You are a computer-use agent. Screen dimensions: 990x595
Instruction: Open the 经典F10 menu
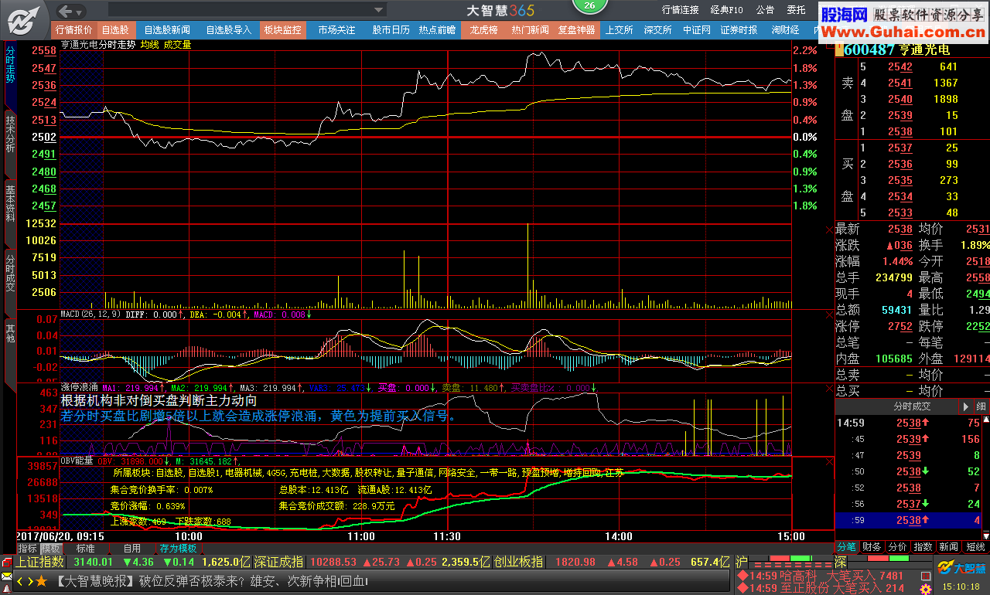(727, 10)
